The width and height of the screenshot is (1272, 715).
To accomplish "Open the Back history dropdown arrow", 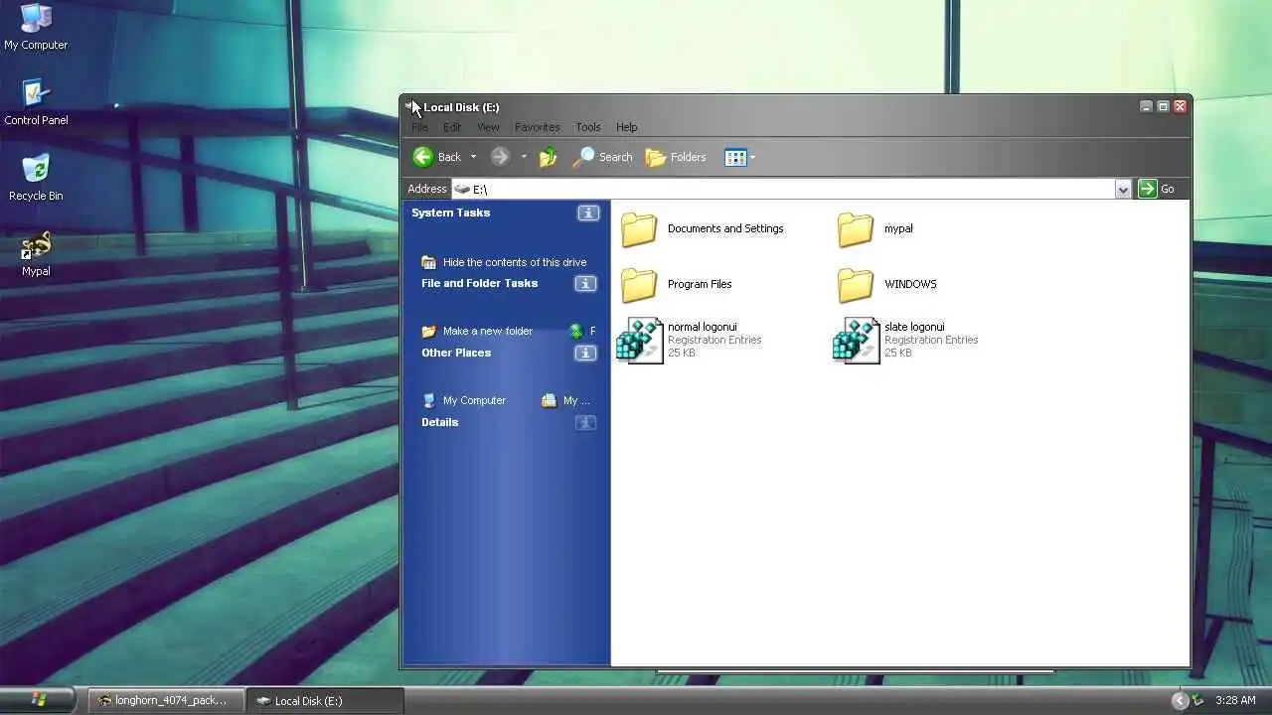I will click(473, 157).
